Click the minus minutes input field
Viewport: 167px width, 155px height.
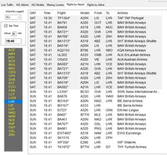(x=14, y=33)
